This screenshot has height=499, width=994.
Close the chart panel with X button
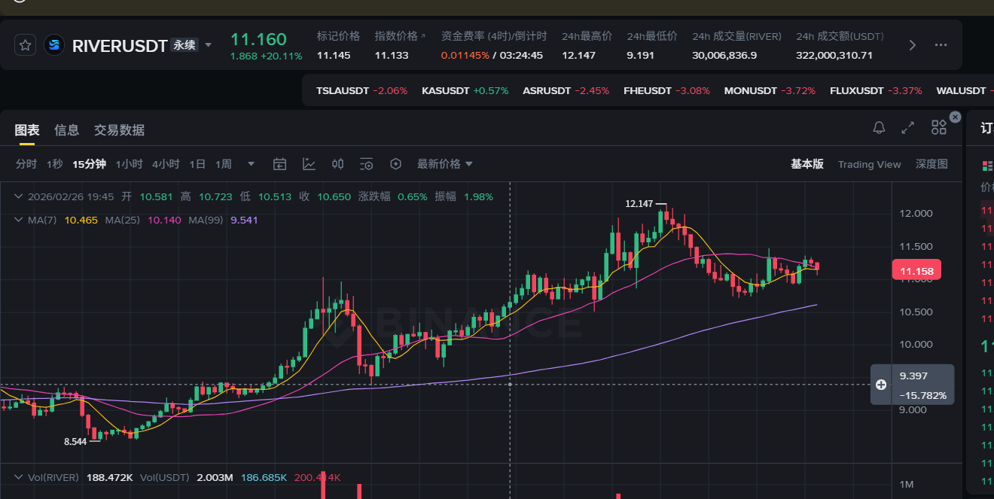point(955,117)
